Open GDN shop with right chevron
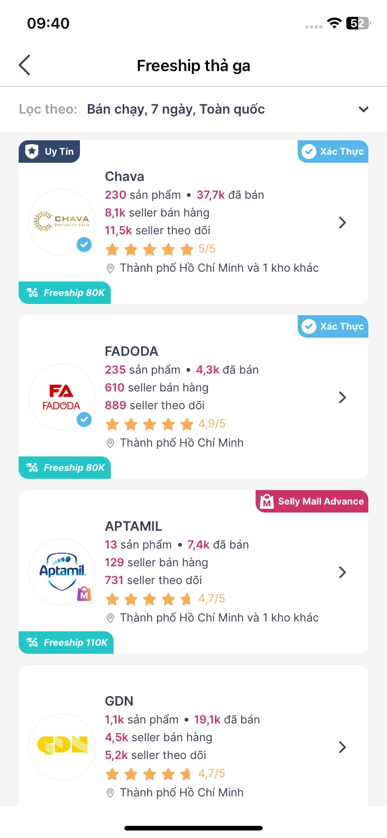Screen dimensions: 387x838 tap(342, 747)
